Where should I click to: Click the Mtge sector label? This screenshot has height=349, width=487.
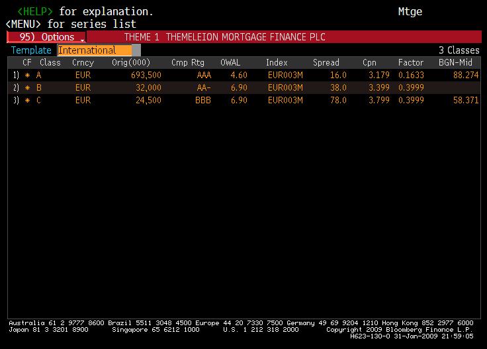pos(410,12)
